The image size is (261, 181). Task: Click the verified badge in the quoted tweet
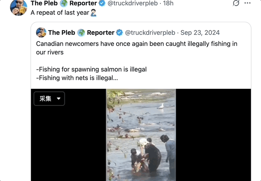click(120, 32)
